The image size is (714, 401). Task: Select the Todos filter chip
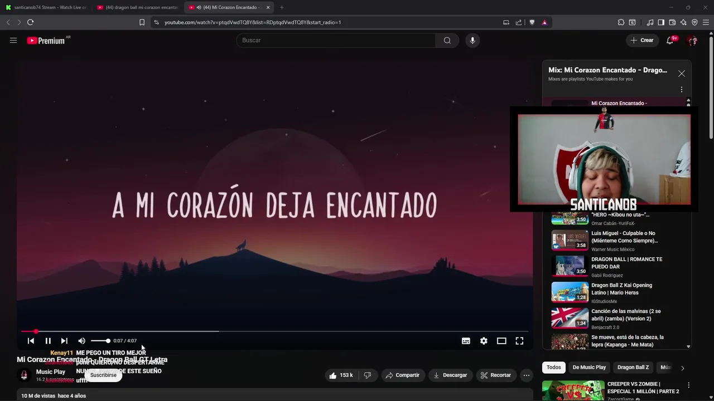tap(554, 368)
